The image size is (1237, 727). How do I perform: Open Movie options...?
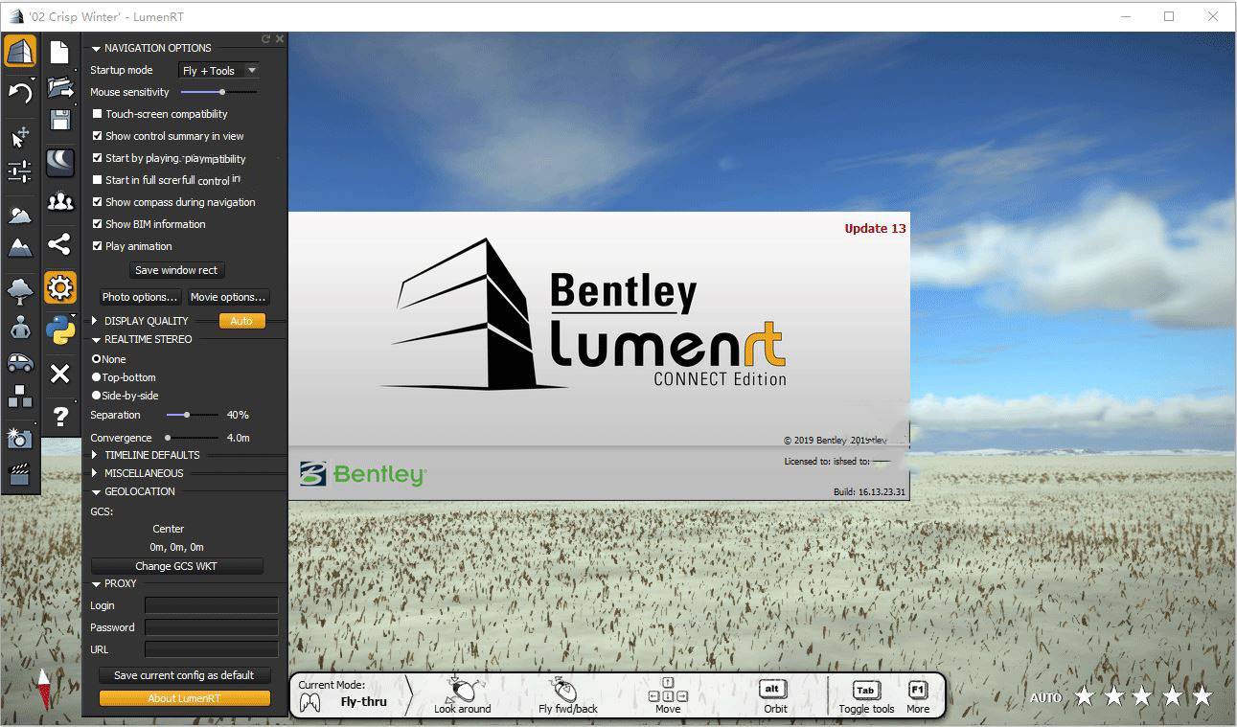tap(227, 297)
